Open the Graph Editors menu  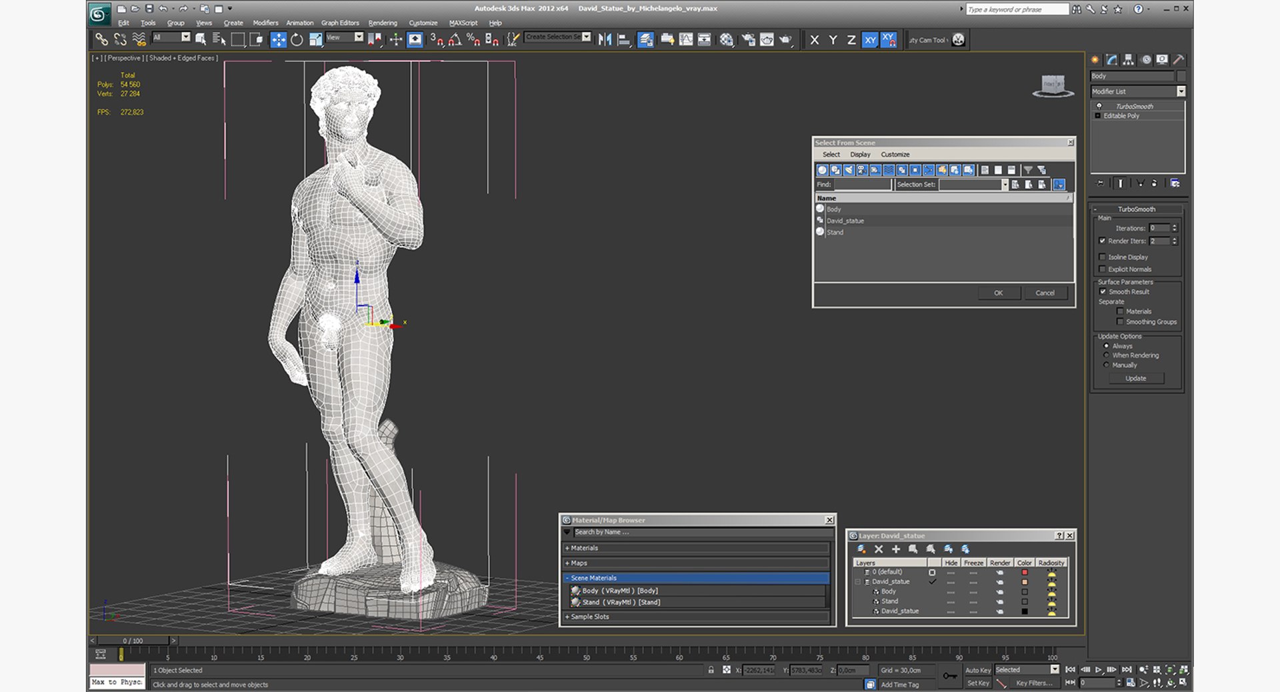tap(340, 23)
